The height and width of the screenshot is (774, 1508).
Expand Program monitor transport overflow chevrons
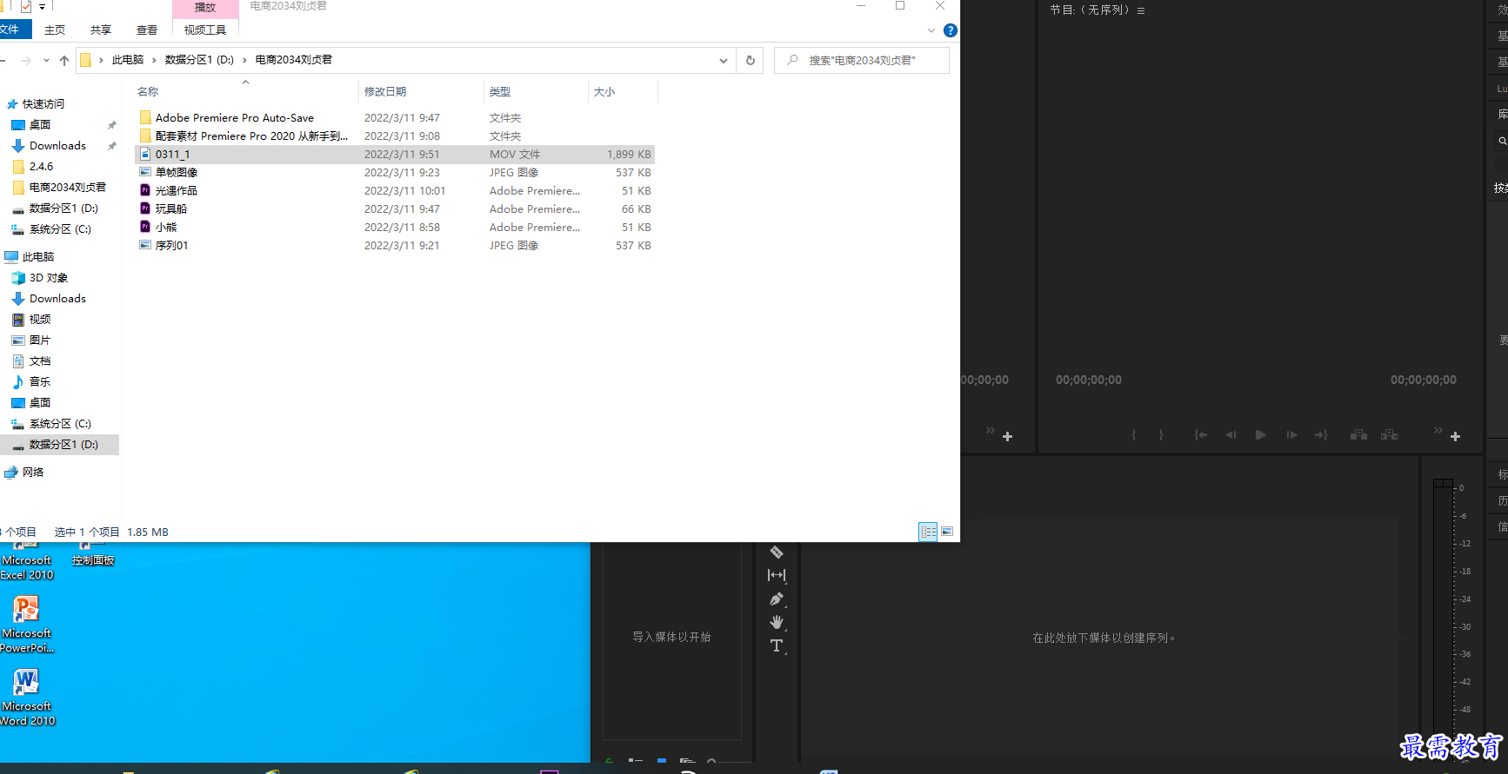tap(1438, 430)
